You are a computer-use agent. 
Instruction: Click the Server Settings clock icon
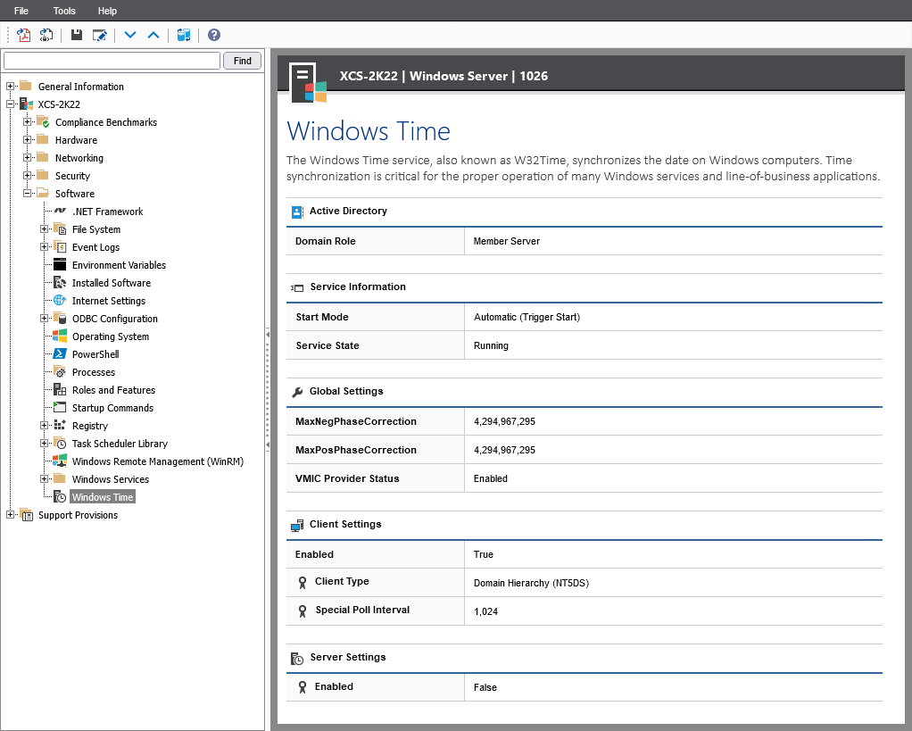[x=297, y=659]
